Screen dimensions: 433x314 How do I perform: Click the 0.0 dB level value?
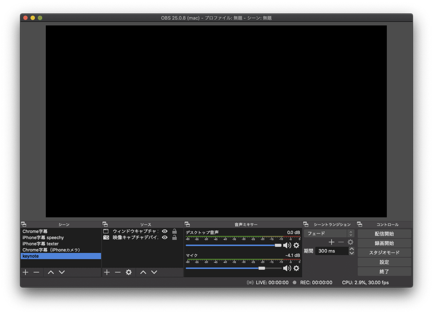[293, 233]
